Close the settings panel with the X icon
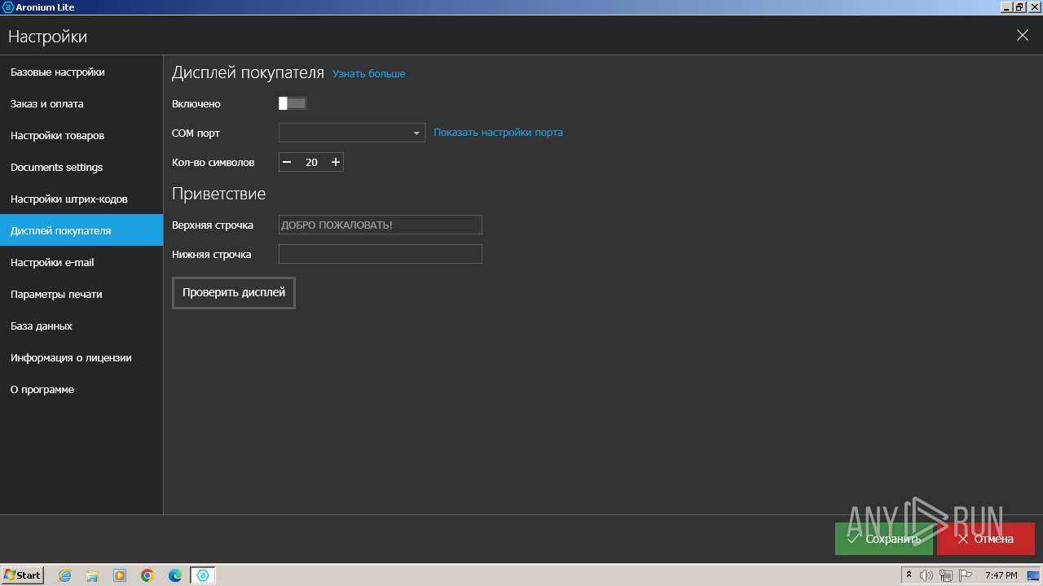 [x=1023, y=35]
